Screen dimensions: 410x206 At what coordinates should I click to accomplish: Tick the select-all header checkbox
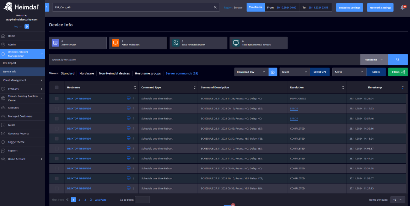[x=57, y=87]
